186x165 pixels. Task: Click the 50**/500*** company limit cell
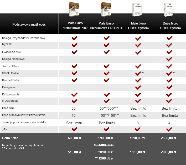point(109,108)
